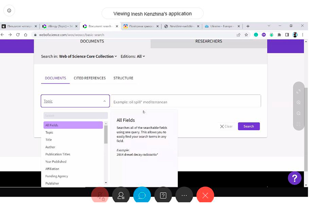Reload the Web of Science page

tap(18, 35)
